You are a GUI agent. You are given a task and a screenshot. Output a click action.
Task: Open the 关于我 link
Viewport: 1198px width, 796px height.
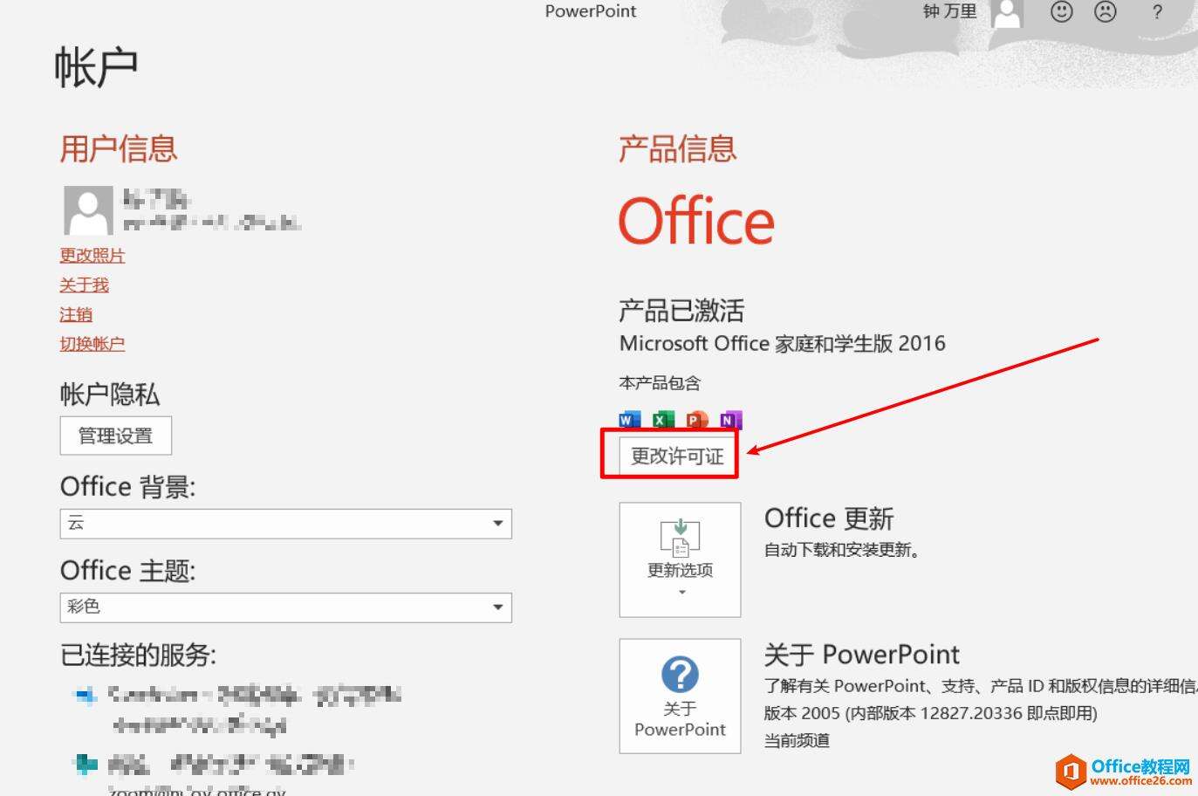click(84, 285)
